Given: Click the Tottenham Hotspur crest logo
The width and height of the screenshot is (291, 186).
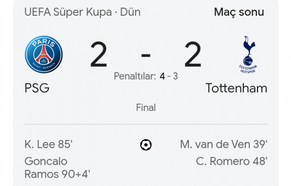Looking at the screenshot, I should (248, 55).
